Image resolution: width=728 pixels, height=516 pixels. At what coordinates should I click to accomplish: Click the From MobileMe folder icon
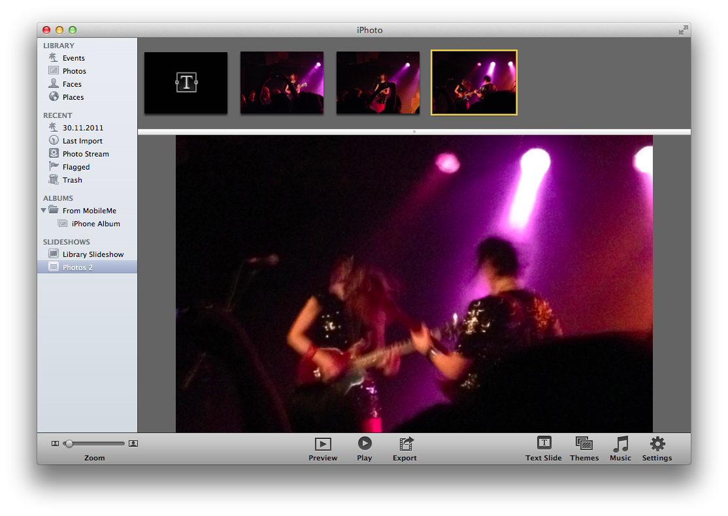pos(54,210)
